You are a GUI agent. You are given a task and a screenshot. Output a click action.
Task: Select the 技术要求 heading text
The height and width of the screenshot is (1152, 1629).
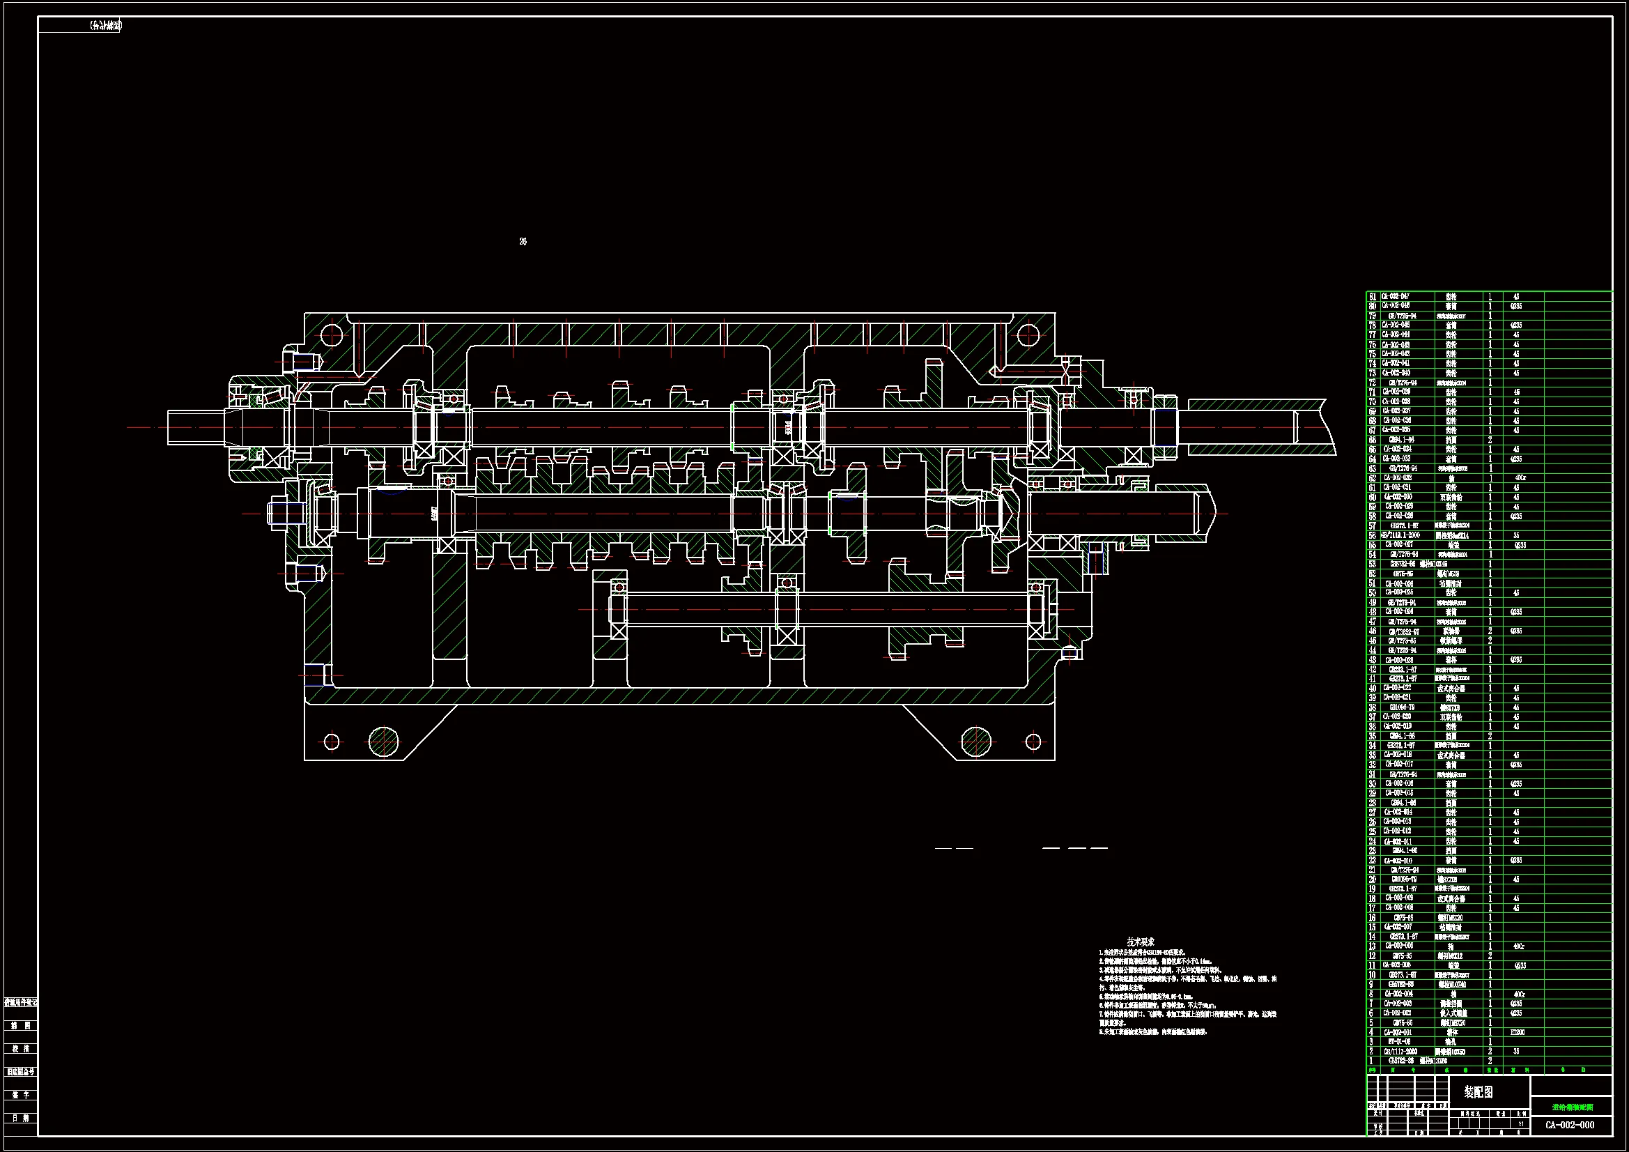click(x=1140, y=942)
